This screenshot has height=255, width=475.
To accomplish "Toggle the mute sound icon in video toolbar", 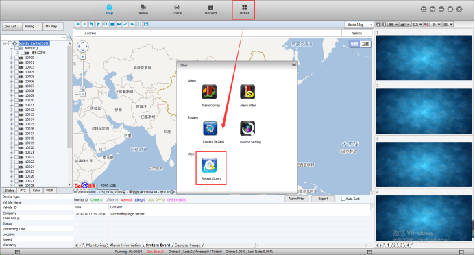I will tap(426, 24).
